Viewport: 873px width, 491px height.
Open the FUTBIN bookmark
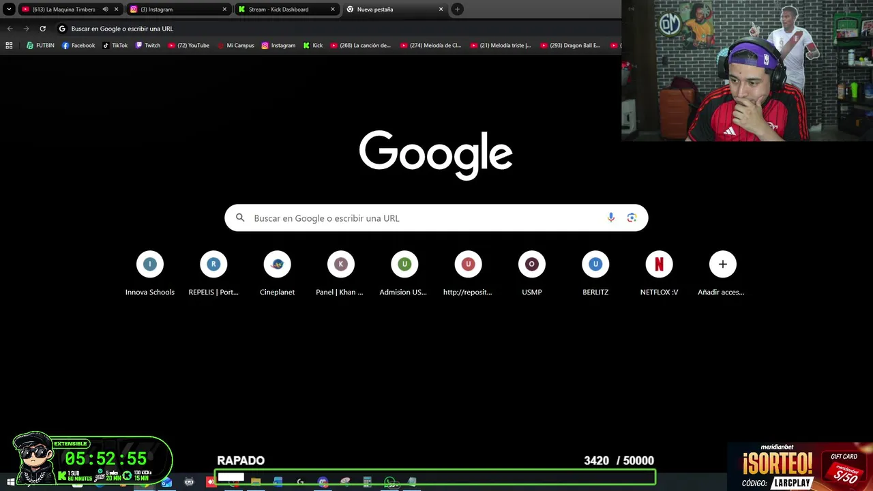40,46
